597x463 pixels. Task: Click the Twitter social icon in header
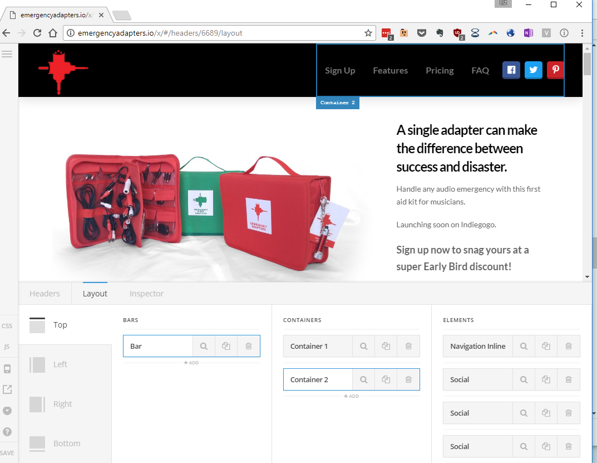(x=534, y=70)
